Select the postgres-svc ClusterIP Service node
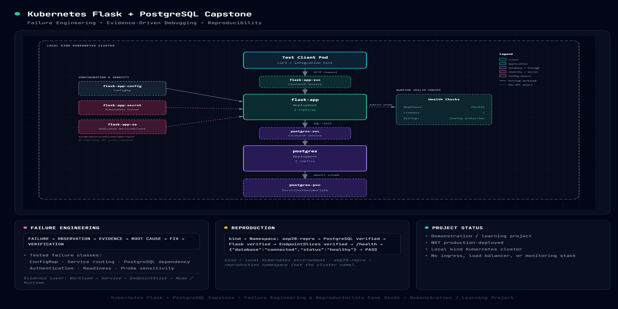The width and height of the screenshot is (618, 309). coord(305,133)
